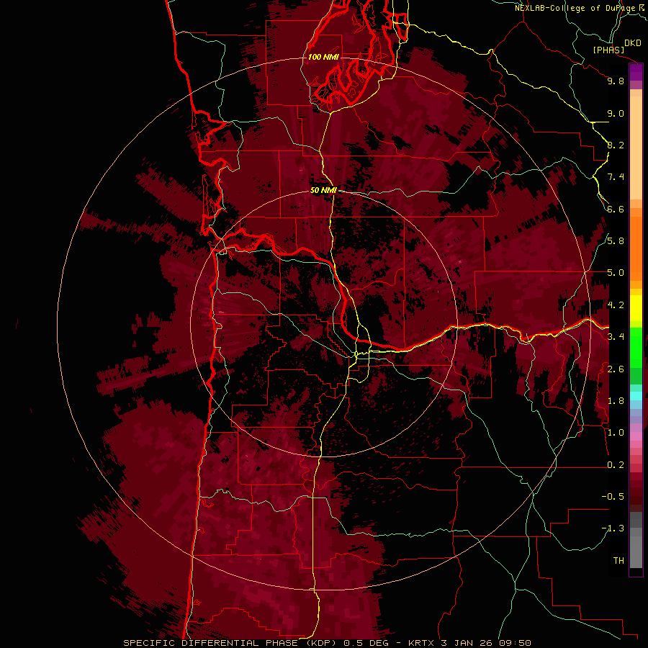Click the orange segment of the color bar

[636, 248]
